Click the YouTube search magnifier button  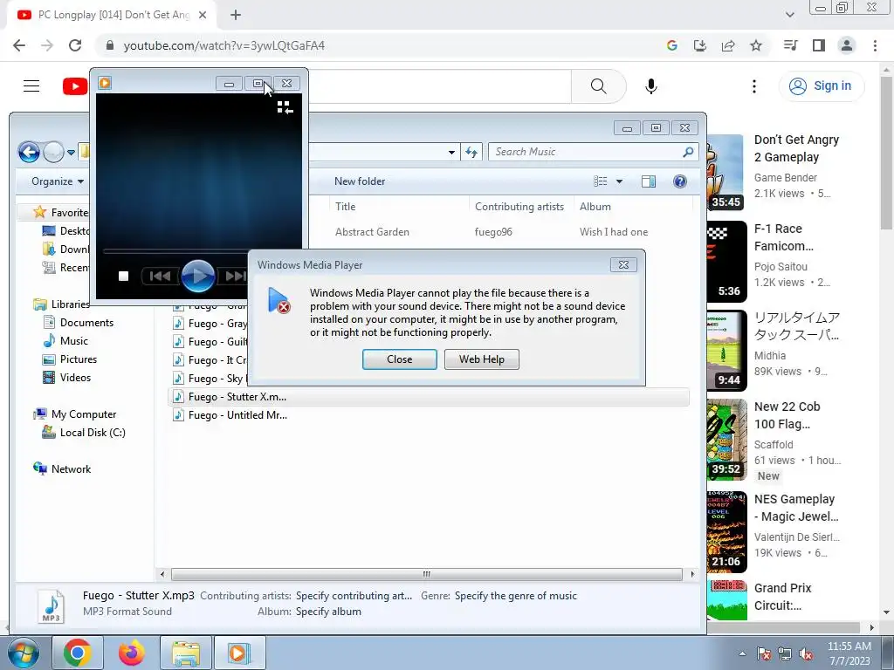(599, 86)
